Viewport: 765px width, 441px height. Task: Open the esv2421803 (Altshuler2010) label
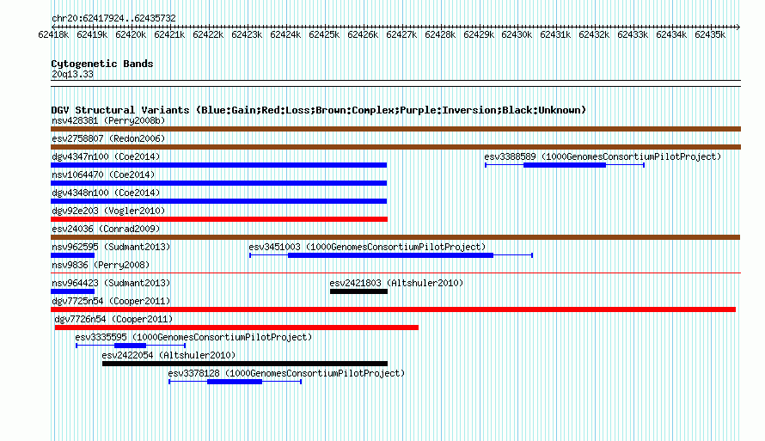point(396,283)
